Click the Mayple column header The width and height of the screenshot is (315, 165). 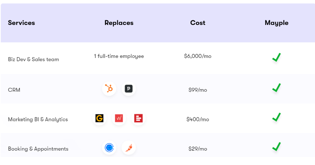[x=276, y=23]
